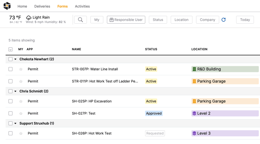Viewport: 260px width, 144px height.
Task: Click the 73 °F temperature reading
Action: click(x=15, y=17)
